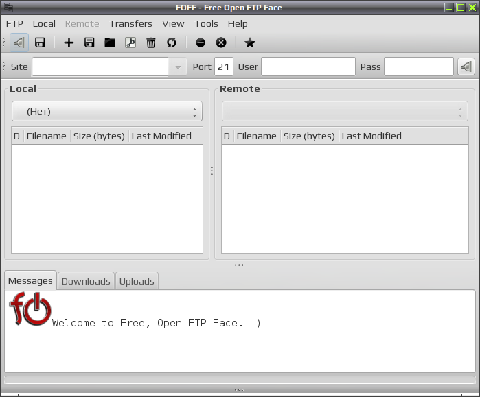
Task: Click the Port field showing 21
Action: pyautogui.click(x=224, y=67)
